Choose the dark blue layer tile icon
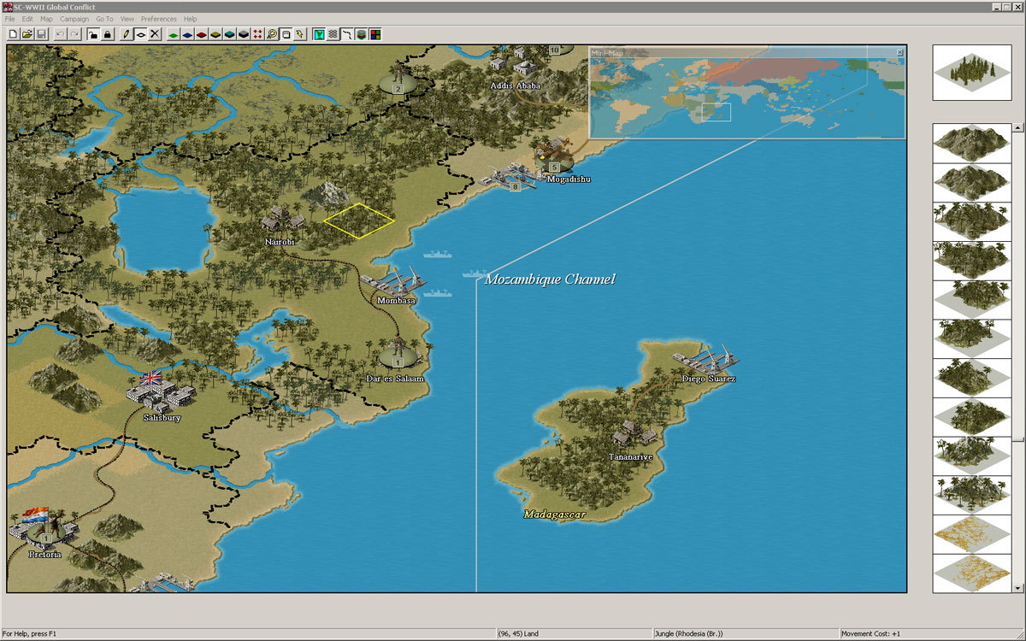Image resolution: width=1026 pixels, height=641 pixels. 186,34
